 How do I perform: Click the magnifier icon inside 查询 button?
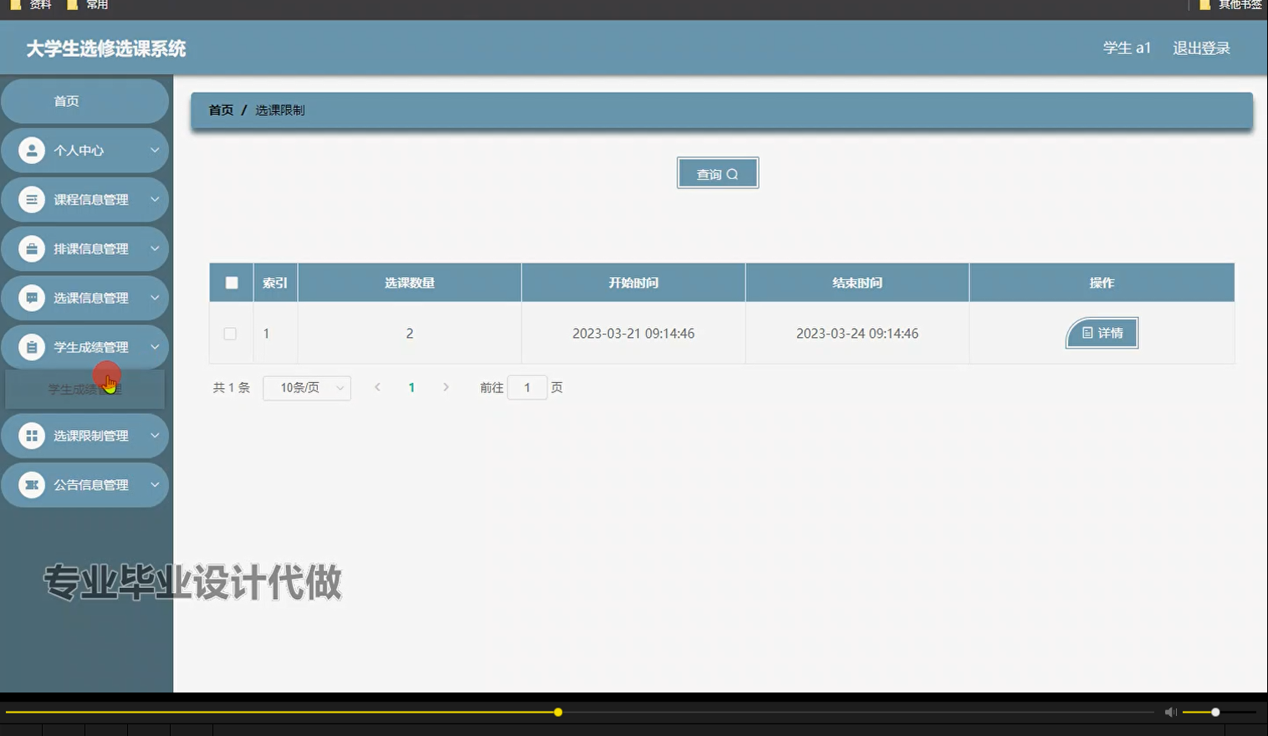click(x=733, y=173)
